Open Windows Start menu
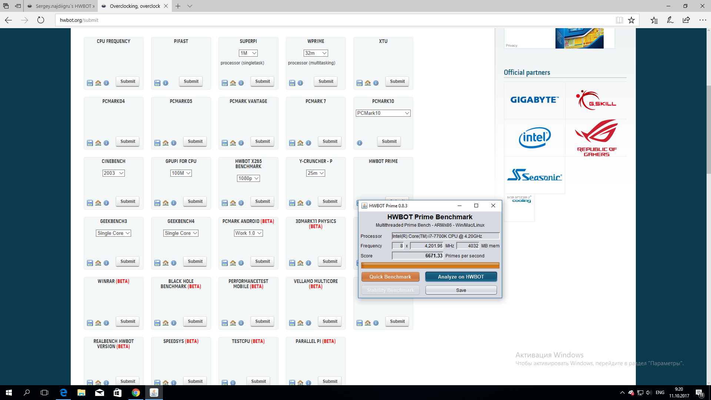 click(x=9, y=393)
